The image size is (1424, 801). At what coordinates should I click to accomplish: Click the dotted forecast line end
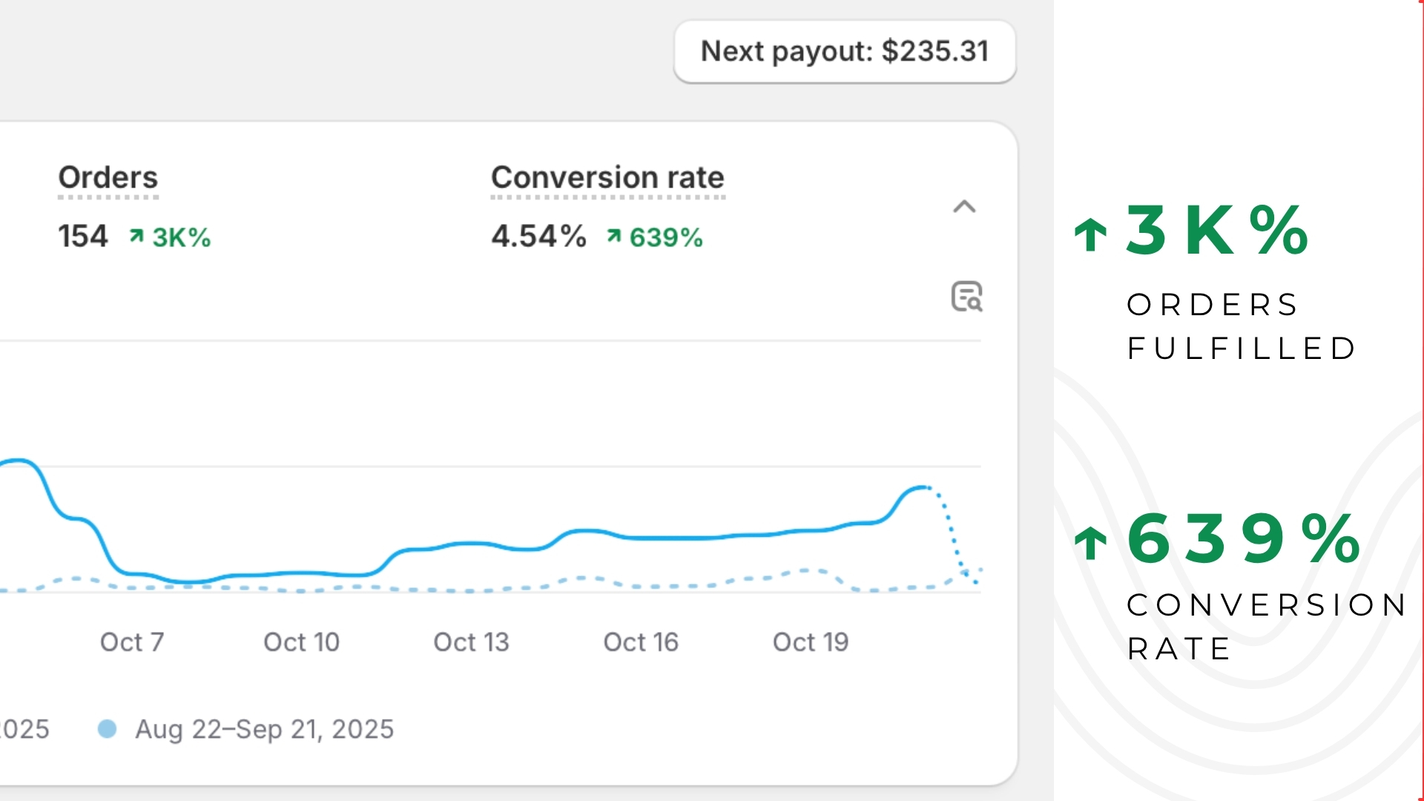click(975, 581)
